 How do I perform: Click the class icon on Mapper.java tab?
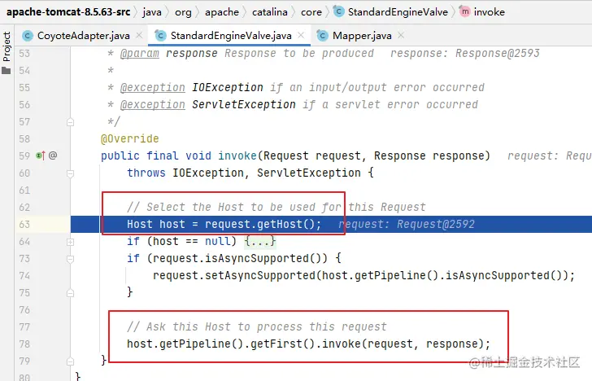point(322,36)
